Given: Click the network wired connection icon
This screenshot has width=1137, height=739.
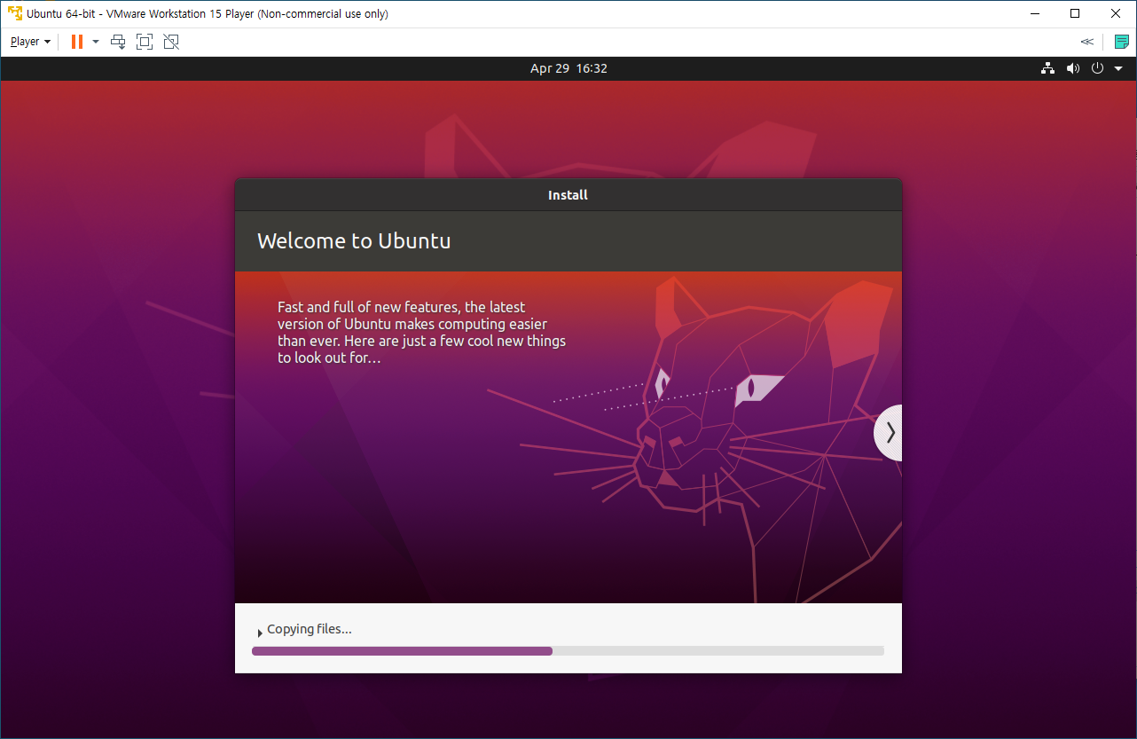Looking at the screenshot, I should (x=1047, y=68).
